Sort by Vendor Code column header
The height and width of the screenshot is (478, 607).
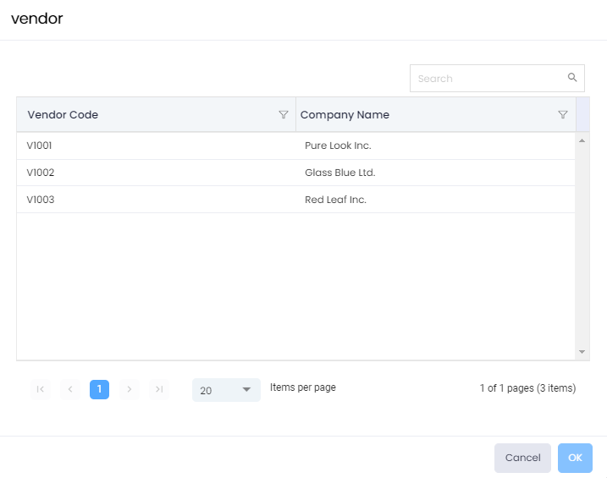tap(63, 115)
